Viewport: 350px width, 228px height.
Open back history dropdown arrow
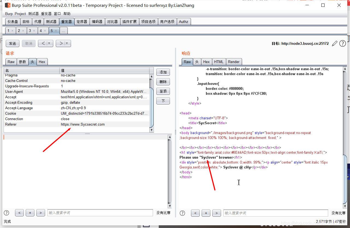coord(50,43)
